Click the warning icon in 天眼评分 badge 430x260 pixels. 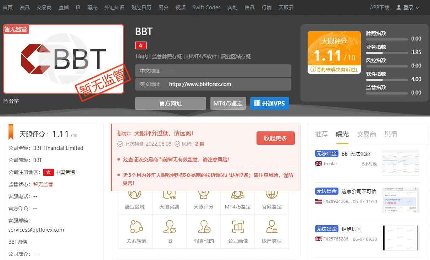tap(313, 69)
